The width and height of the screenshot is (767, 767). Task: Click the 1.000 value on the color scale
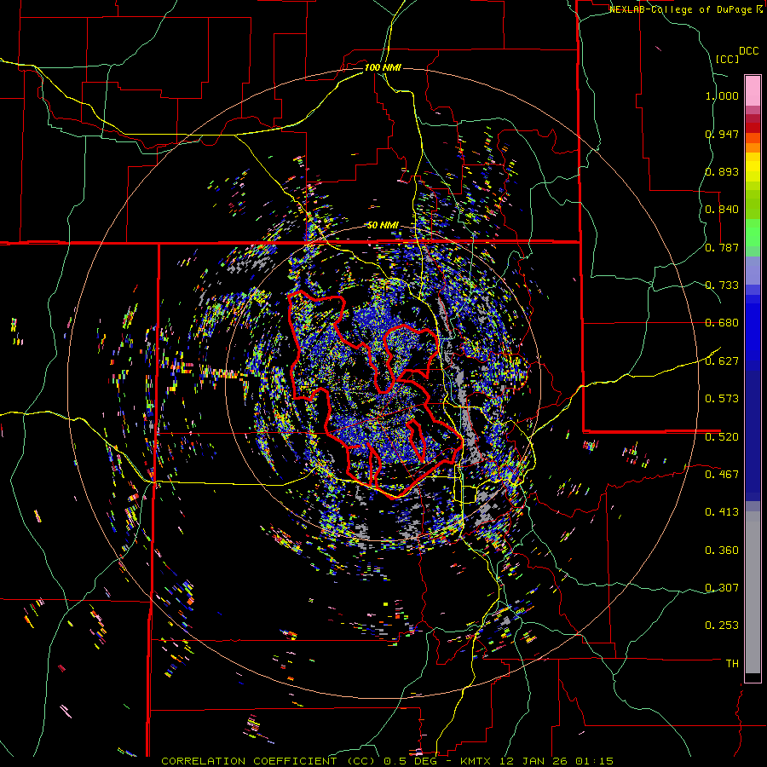pos(722,95)
